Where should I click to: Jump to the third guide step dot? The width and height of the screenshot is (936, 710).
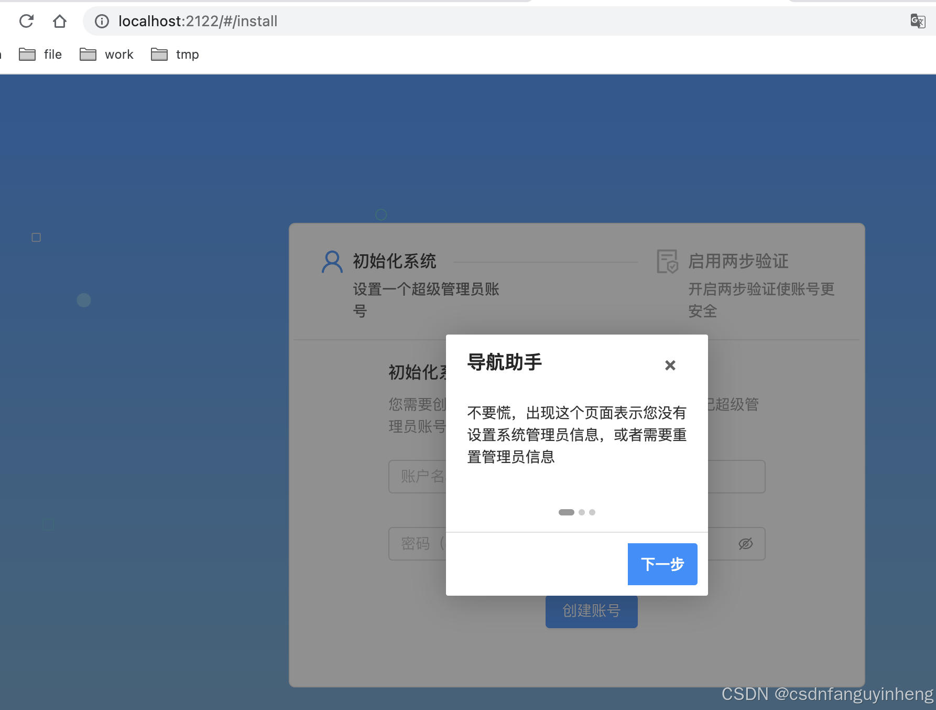(592, 512)
